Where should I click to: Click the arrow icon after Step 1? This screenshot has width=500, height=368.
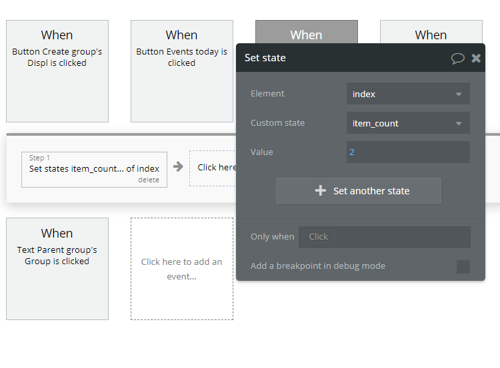click(x=178, y=167)
